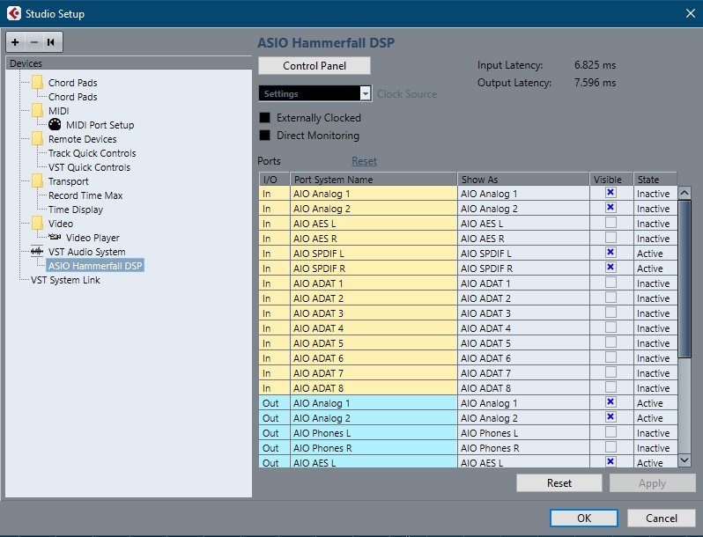Open the Settings clock source dropdown
This screenshot has width=703, height=537.
[x=314, y=93]
